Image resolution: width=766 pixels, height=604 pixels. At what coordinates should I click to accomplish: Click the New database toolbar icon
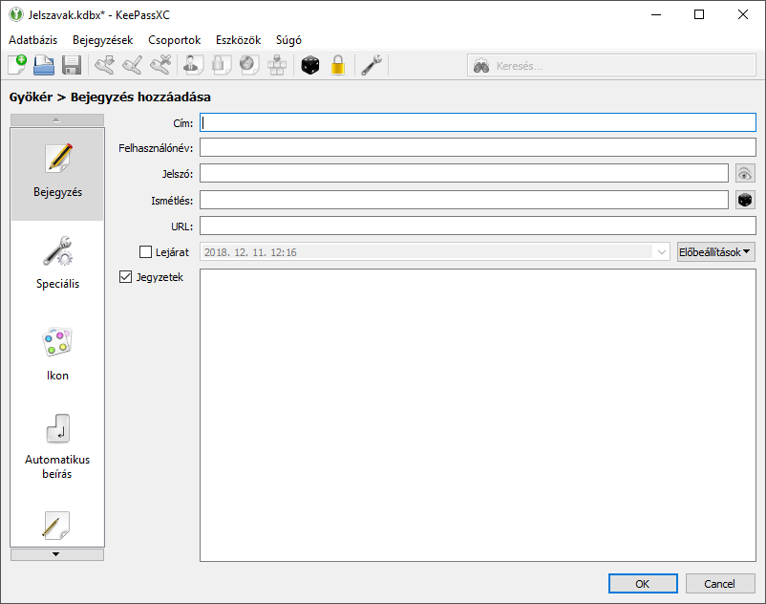[17, 65]
